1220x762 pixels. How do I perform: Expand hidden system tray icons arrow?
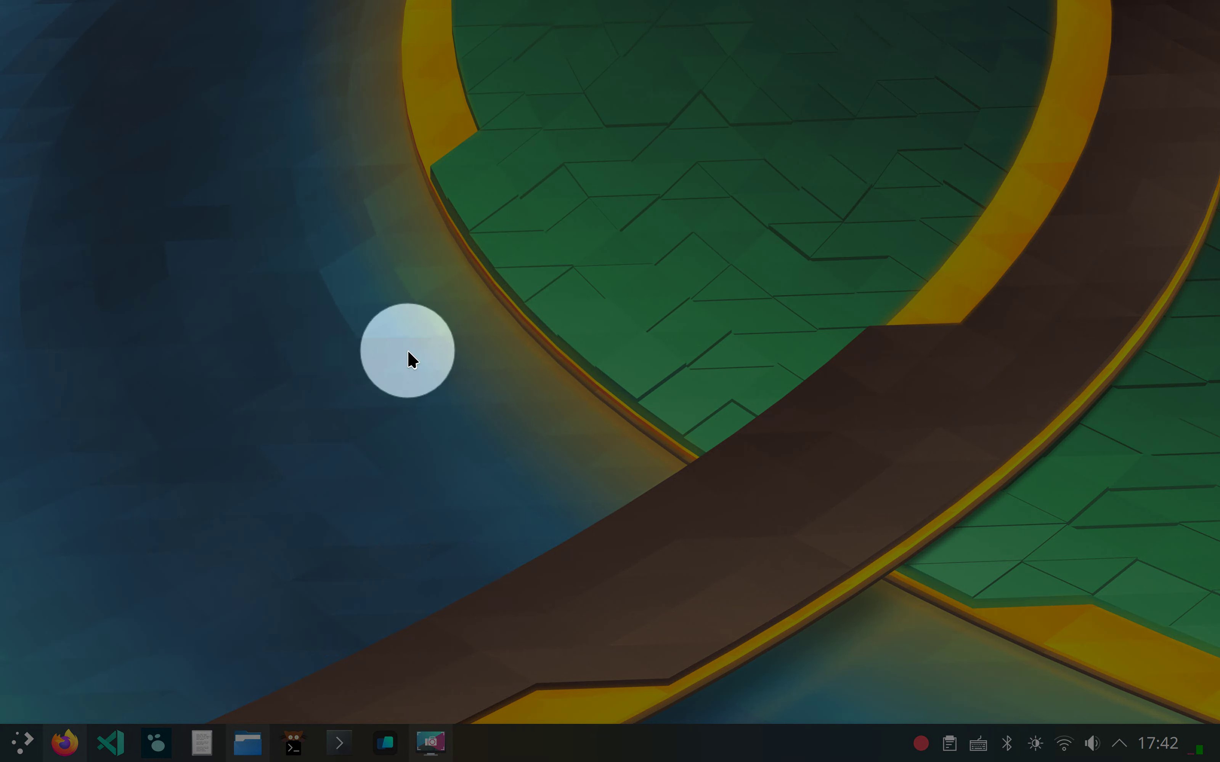point(1119,743)
